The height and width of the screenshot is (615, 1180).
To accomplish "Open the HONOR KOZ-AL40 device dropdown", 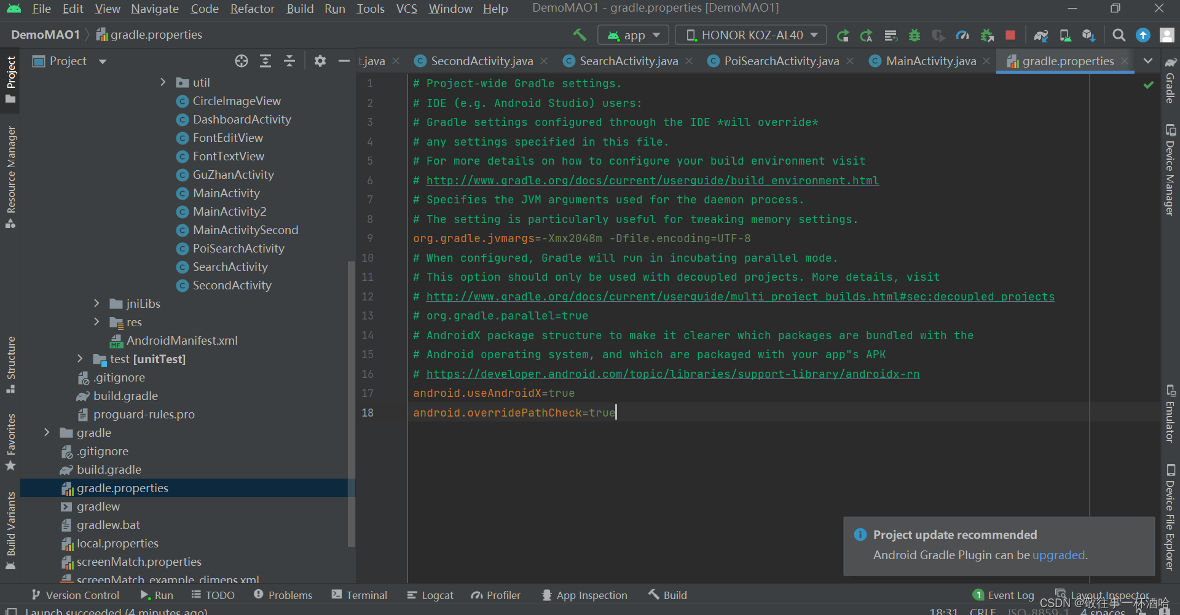I will tap(750, 35).
